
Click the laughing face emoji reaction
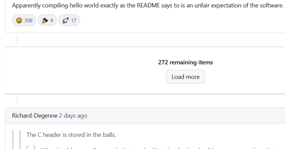(19, 21)
